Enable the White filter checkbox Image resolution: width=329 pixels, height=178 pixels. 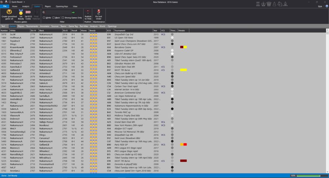pos(44,18)
